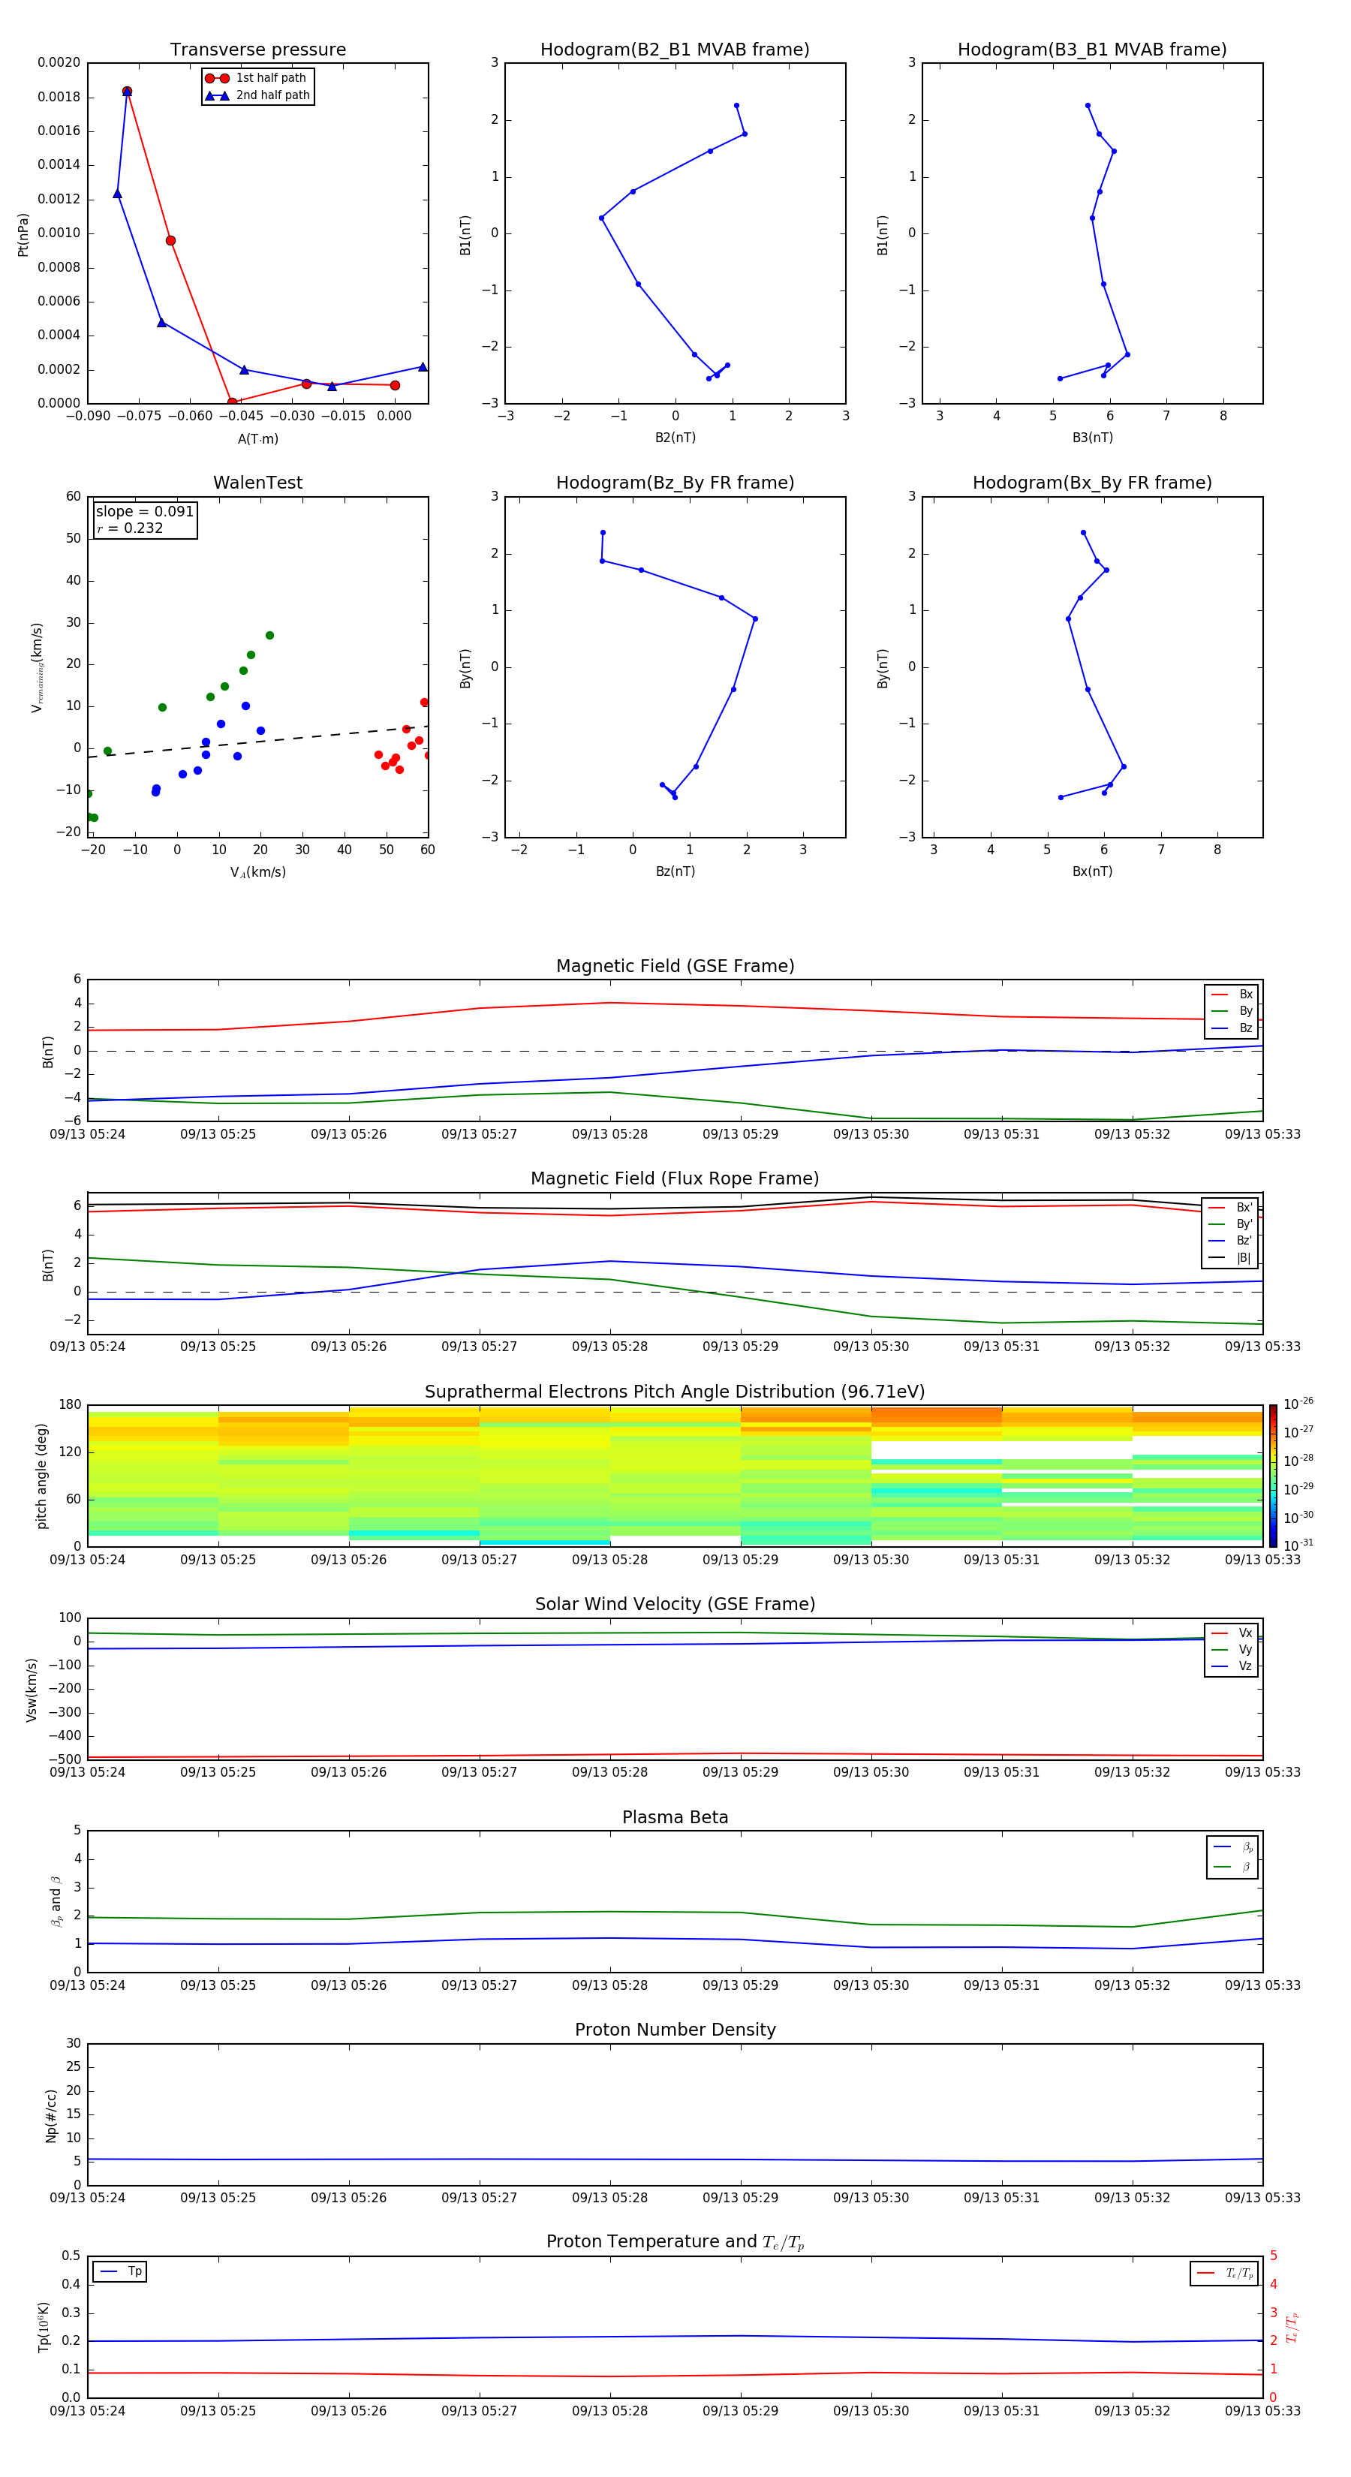Click 'Bz' legend entry in GSE magnetic field
The image size is (1351, 2477).
1232,1028
